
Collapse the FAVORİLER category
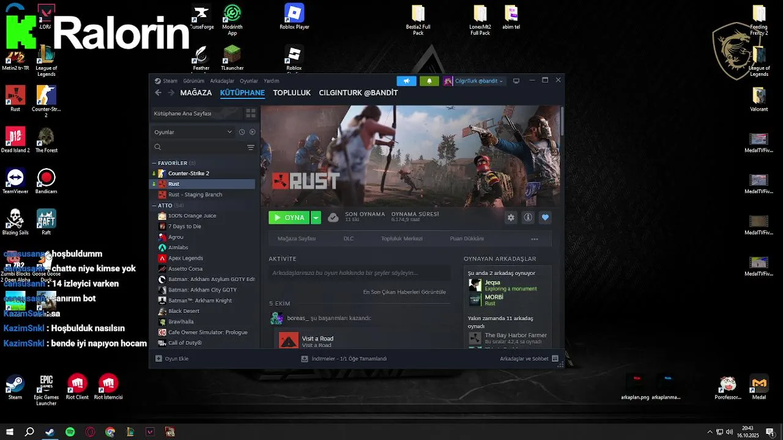154,163
